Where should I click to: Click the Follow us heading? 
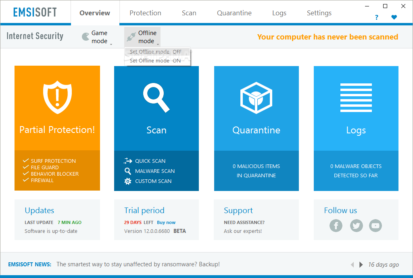click(340, 210)
